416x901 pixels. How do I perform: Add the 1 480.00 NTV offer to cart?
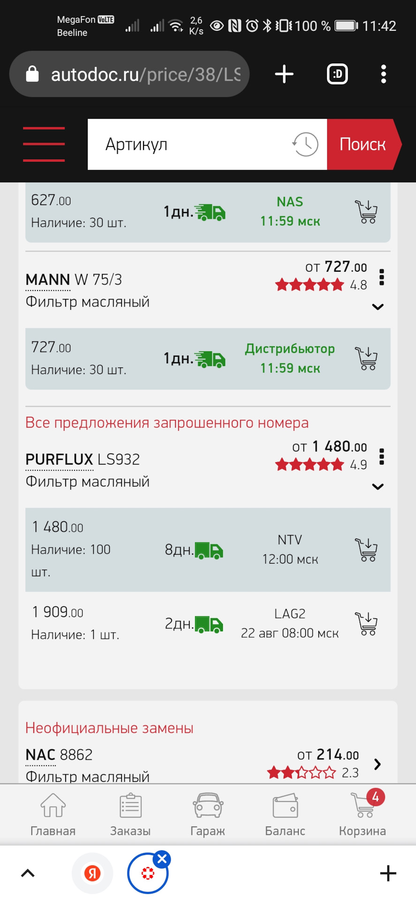point(366,550)
